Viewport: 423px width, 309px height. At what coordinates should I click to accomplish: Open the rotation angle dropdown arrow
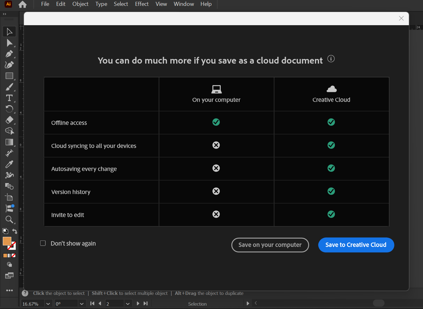coord(82,303)
